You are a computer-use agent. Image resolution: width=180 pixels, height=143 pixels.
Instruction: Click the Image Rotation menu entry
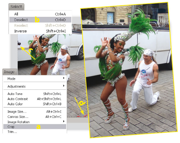19,122
